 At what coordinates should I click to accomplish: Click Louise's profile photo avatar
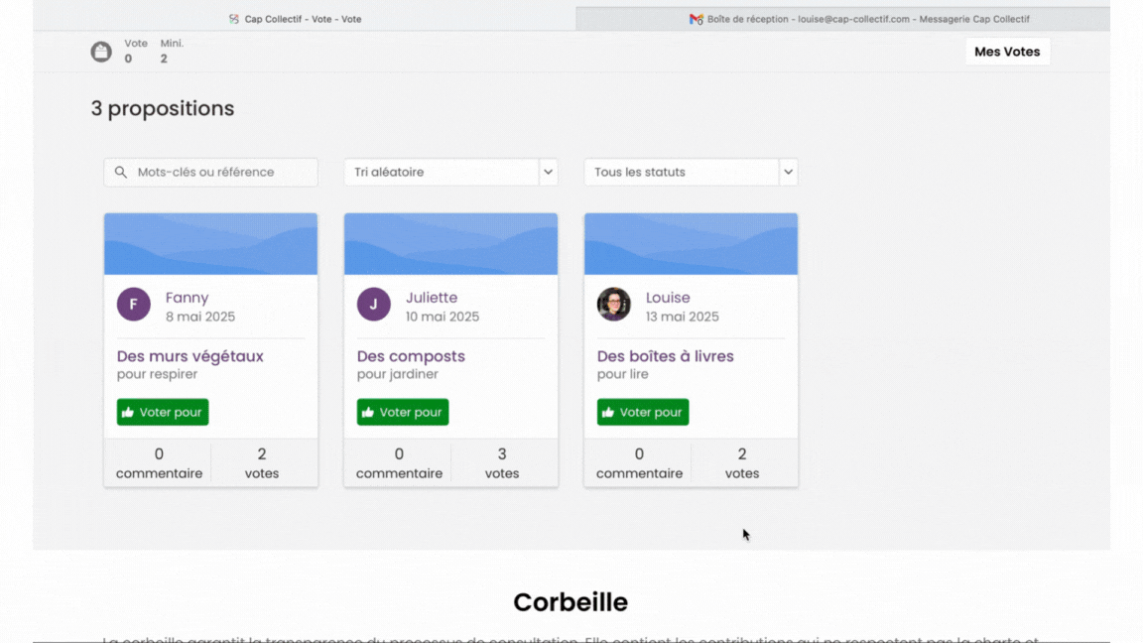coord(614,304)
